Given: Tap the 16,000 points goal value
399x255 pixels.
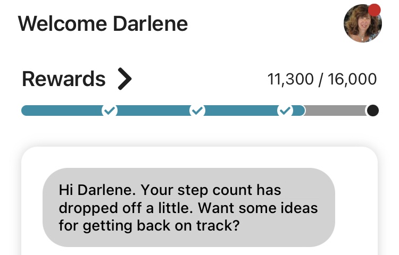Looking at the screenshot, I should pyautogui.click(x=352, y=80).
